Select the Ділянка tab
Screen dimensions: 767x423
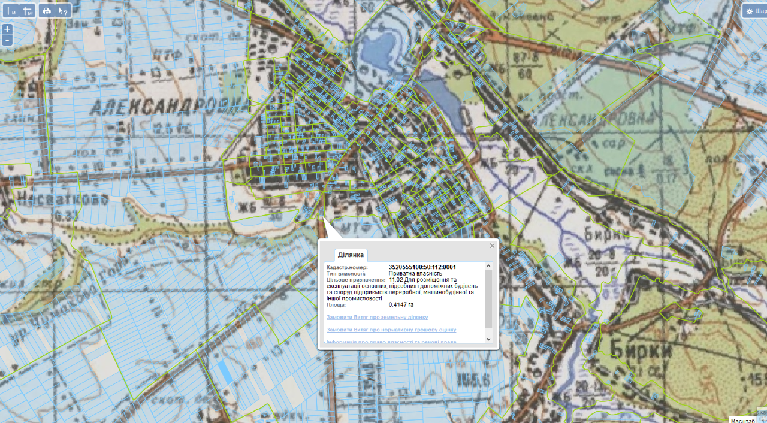(351, 255)
